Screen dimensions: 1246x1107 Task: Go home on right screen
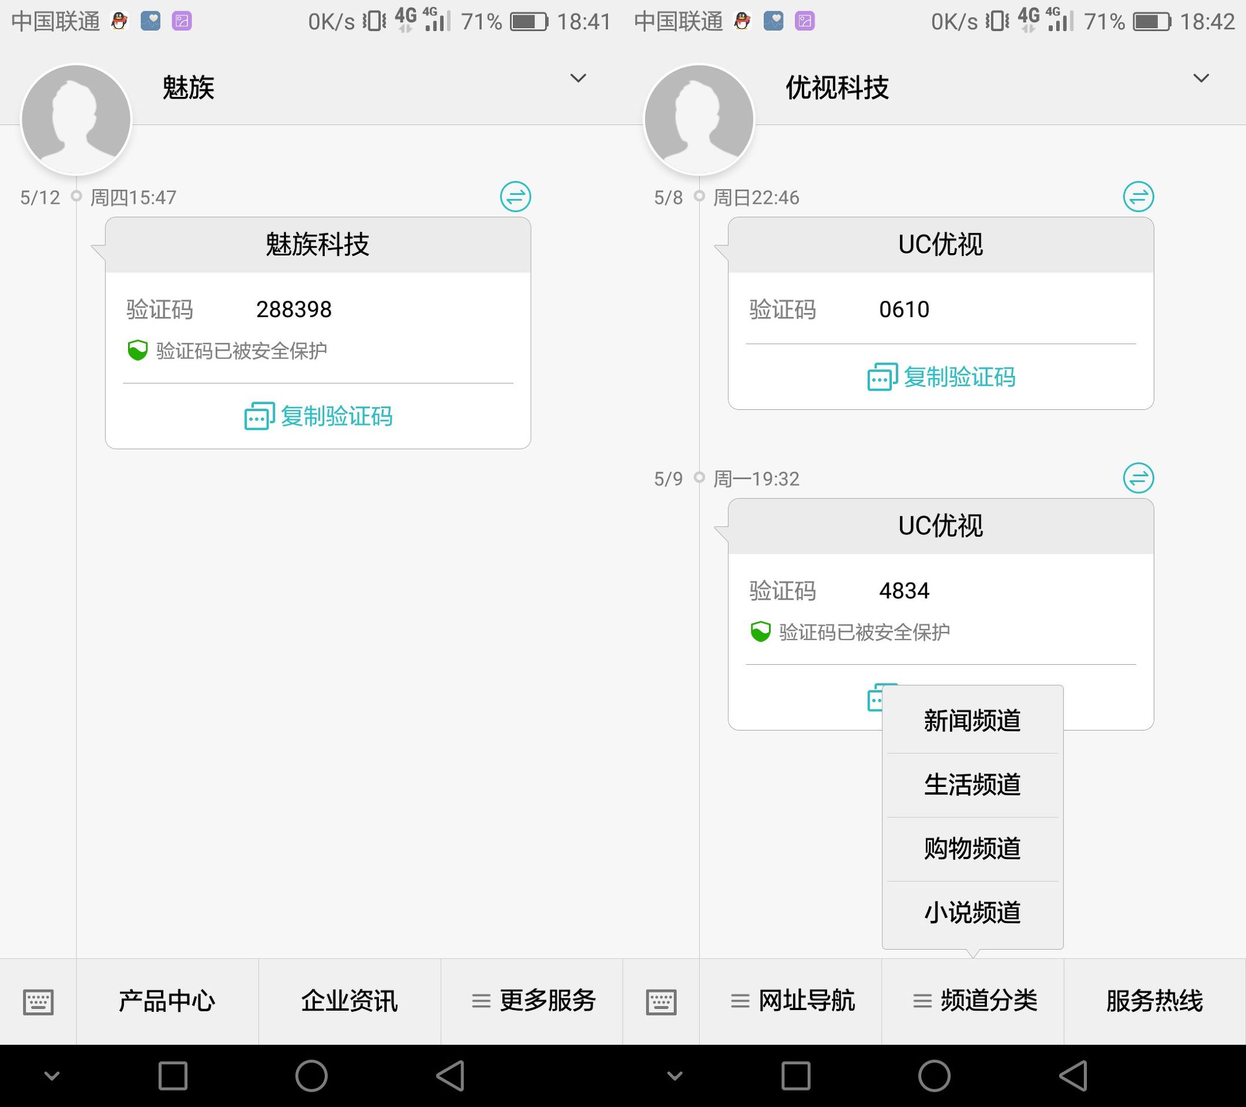click(x=935, y=1076)
